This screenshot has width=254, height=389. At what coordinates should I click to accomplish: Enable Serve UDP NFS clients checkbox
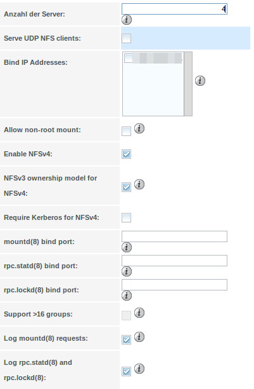pyautogui.click(x=127, y=38)
